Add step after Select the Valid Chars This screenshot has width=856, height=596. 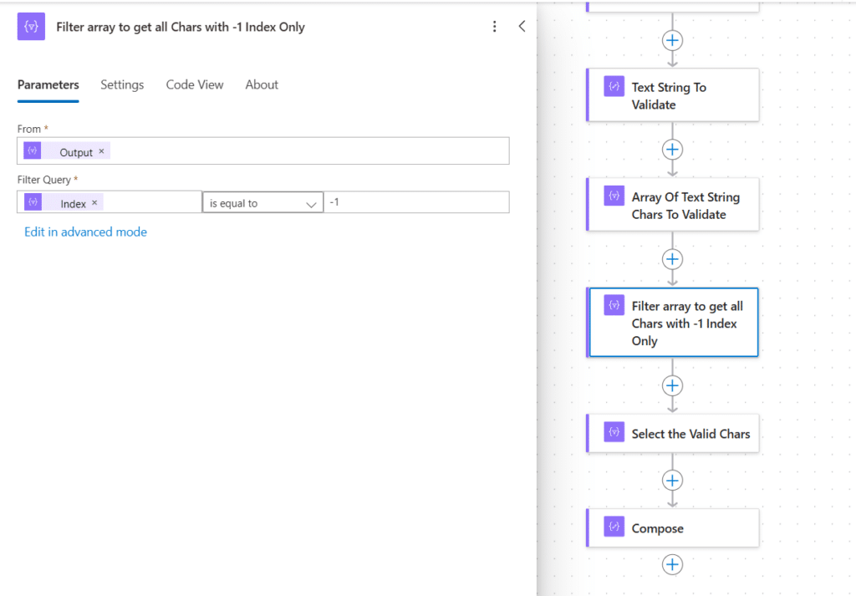coord(672,480)
